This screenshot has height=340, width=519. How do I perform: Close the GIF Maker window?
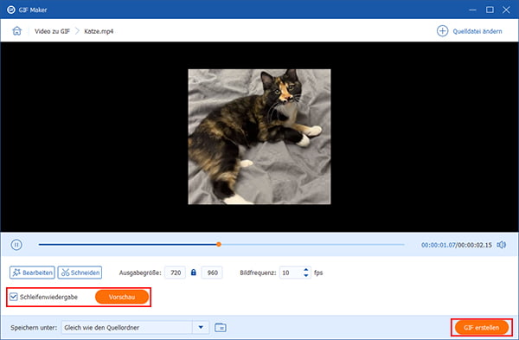click(x=506, y=10)
